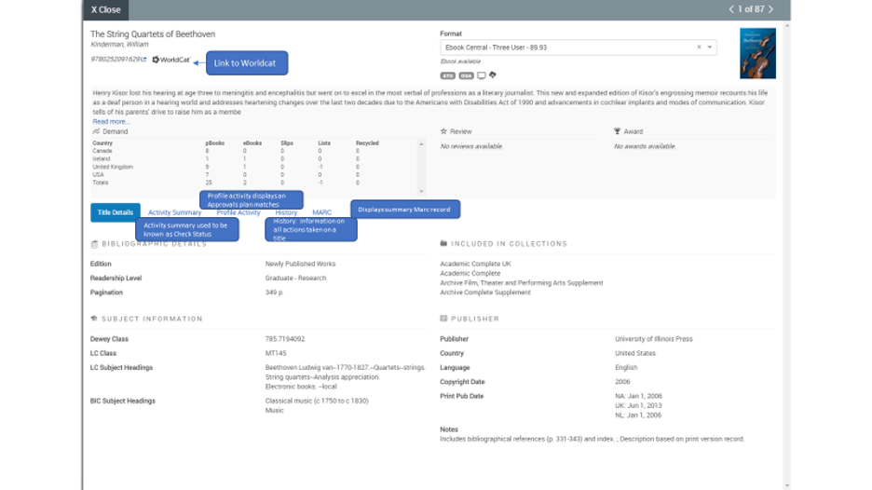Click the Graduate - Research readership value
Image resolution: width=872 pixels, height=490 pixels.
click(x=295, y=278)
